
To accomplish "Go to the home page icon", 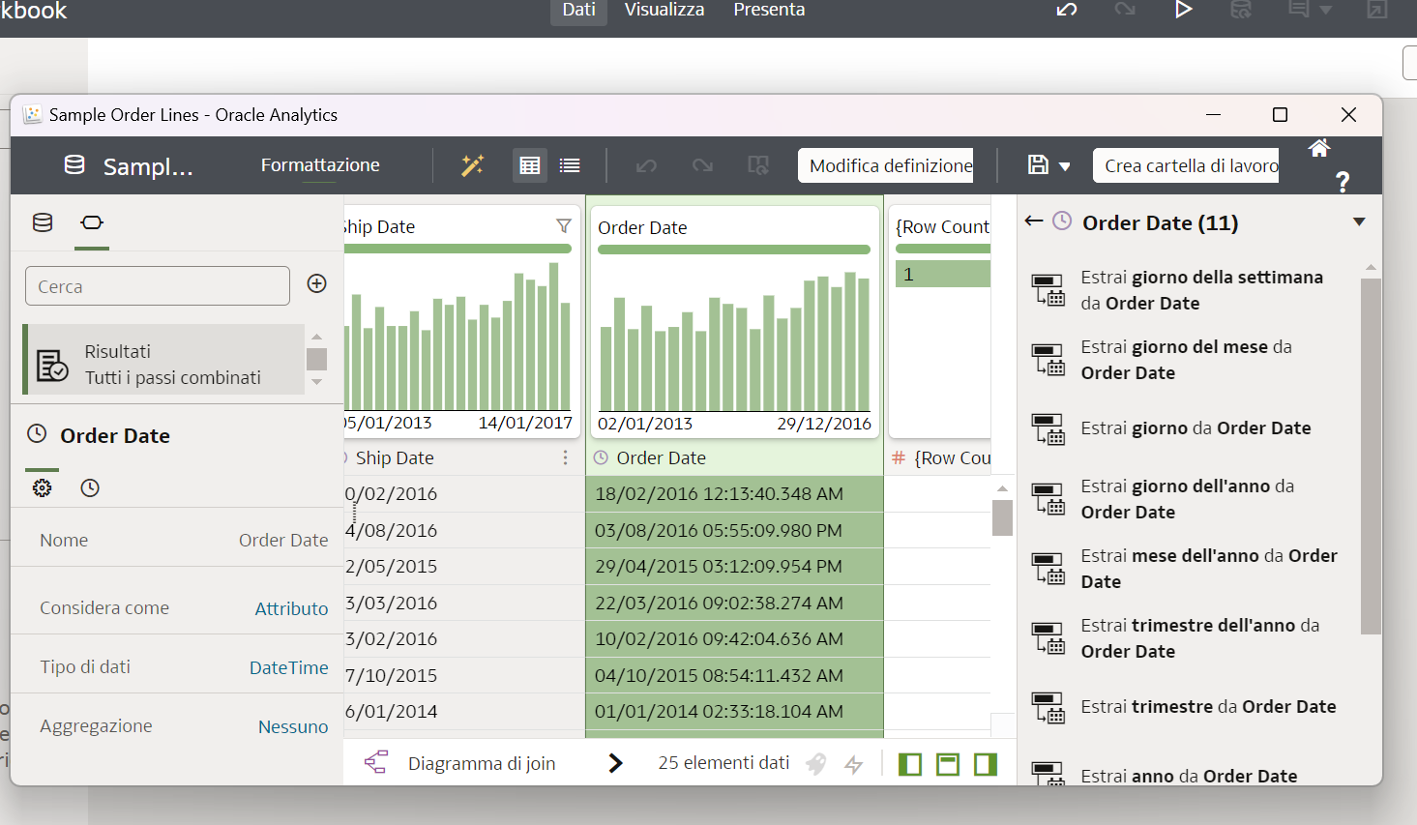I will click(x=1319, y=148).
